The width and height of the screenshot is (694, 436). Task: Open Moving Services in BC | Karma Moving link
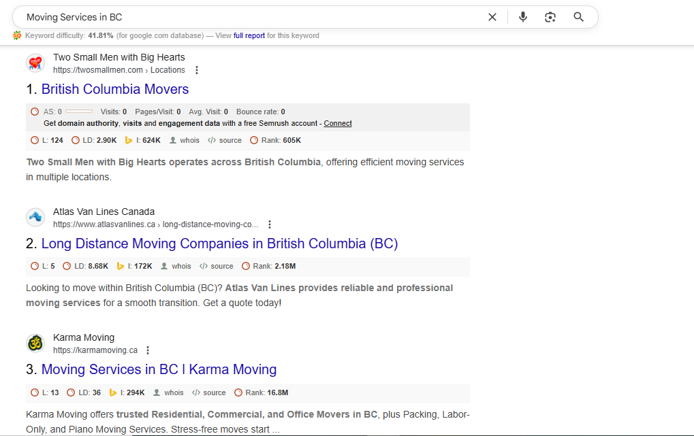click(159, 369)
